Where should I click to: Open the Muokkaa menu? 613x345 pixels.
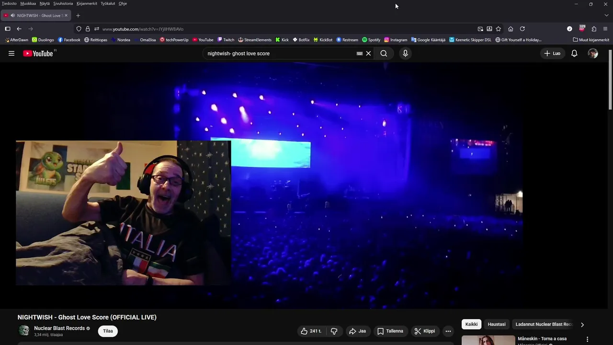click(28, 3)
